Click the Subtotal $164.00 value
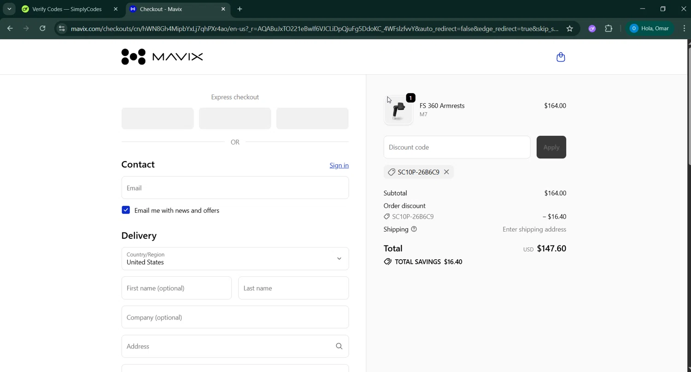This screenshot has height=372, width=691. tap(555, 193)
